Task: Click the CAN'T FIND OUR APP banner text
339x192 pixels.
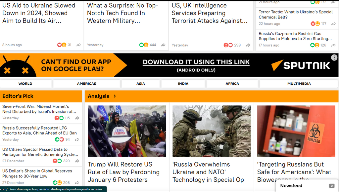Action: [x=76, y=65]
